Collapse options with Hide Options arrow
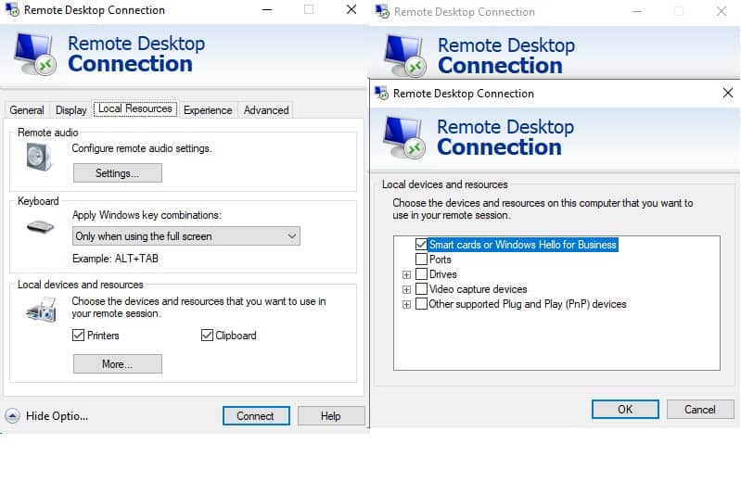This screenshot has height=482, width=741. [x=12, y=416]
